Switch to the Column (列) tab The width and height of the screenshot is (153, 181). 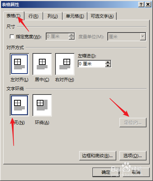coord(53,16)
